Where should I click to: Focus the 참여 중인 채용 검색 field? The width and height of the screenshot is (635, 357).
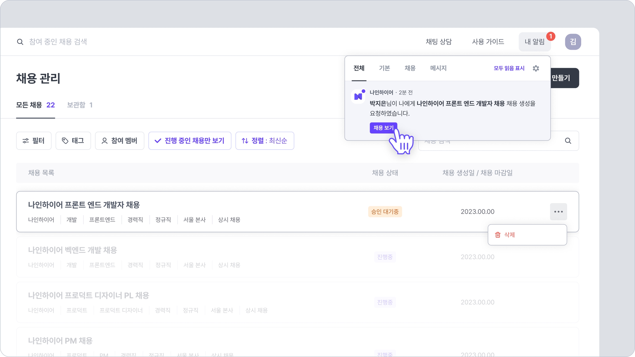[58, 42]
